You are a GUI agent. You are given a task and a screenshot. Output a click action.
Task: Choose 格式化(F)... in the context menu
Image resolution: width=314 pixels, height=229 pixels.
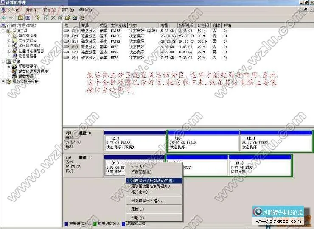click(x=154, y=192)
